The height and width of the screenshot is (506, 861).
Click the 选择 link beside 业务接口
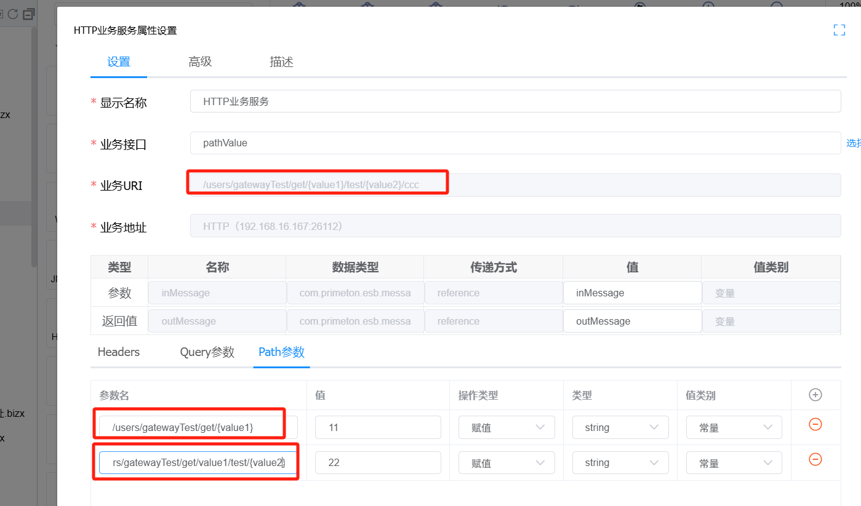point(854,143)
